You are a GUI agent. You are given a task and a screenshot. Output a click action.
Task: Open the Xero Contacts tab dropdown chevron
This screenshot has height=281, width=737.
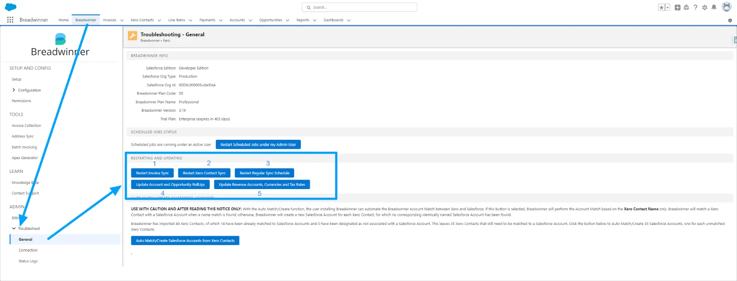pos(159,20)
